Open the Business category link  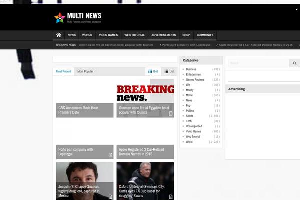[x=191, y=69]
